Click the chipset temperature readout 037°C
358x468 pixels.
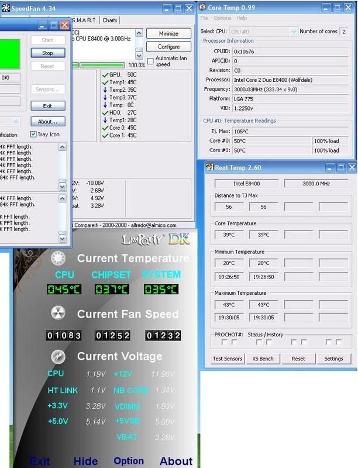pos(112,289)
